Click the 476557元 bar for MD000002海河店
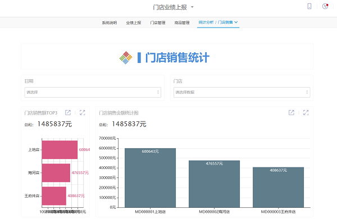The width and height of the screenshot is (337, 219). click(x=215, y=184)
